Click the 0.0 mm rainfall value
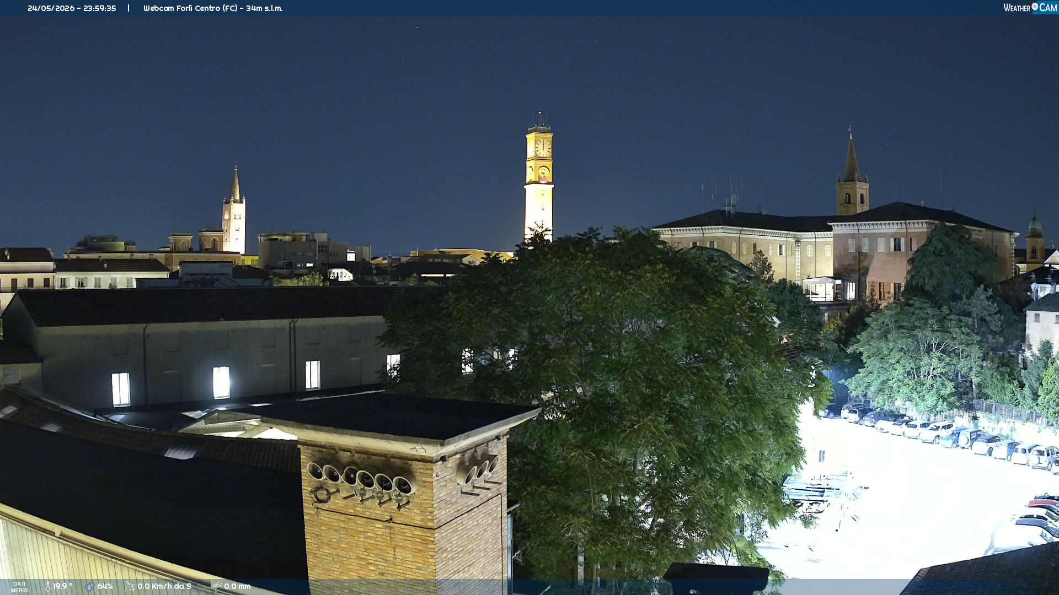The height and width of the screenshot is (595, 1059). point(237,586)
